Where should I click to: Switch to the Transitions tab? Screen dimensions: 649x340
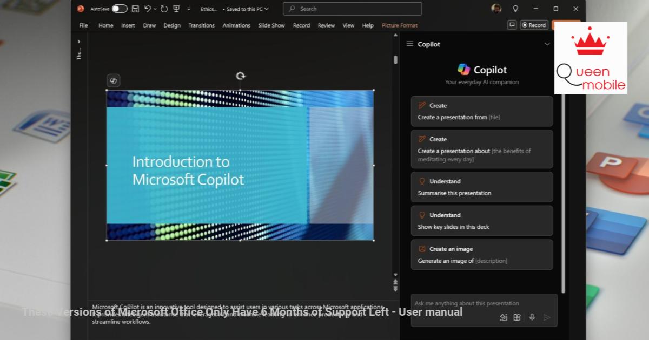[x=201, y=25]
